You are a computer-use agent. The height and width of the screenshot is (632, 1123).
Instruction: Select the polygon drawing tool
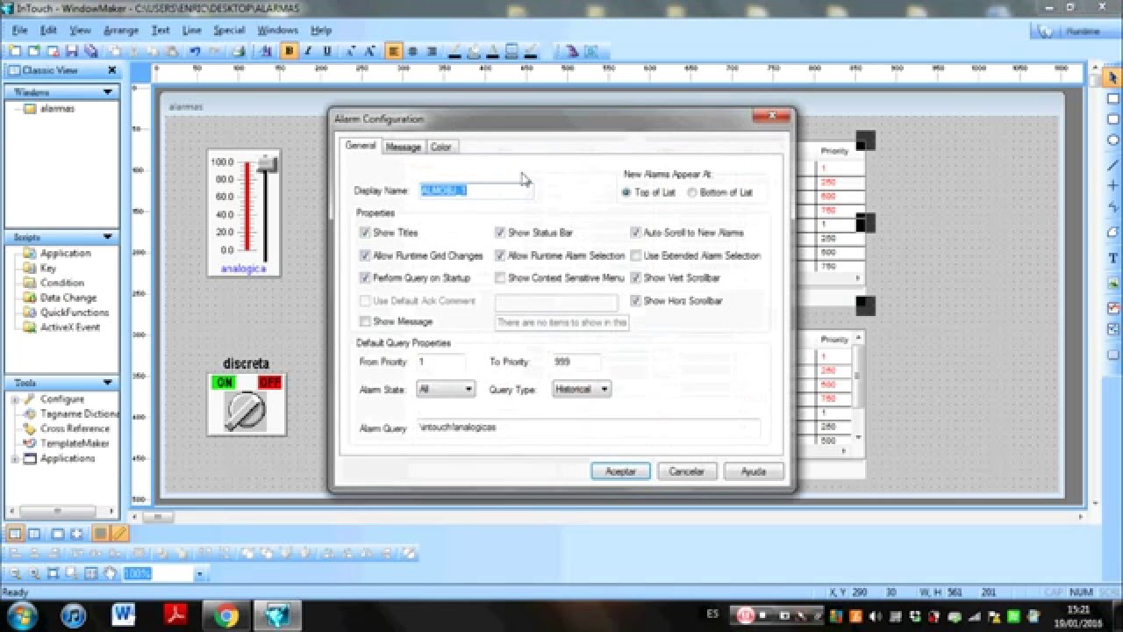[x=1113, y=232]
